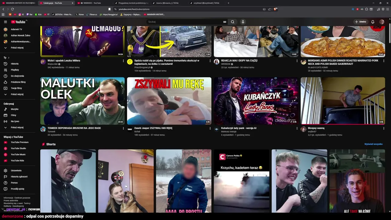Open YouTube Music link

click(x=18, y=155)
